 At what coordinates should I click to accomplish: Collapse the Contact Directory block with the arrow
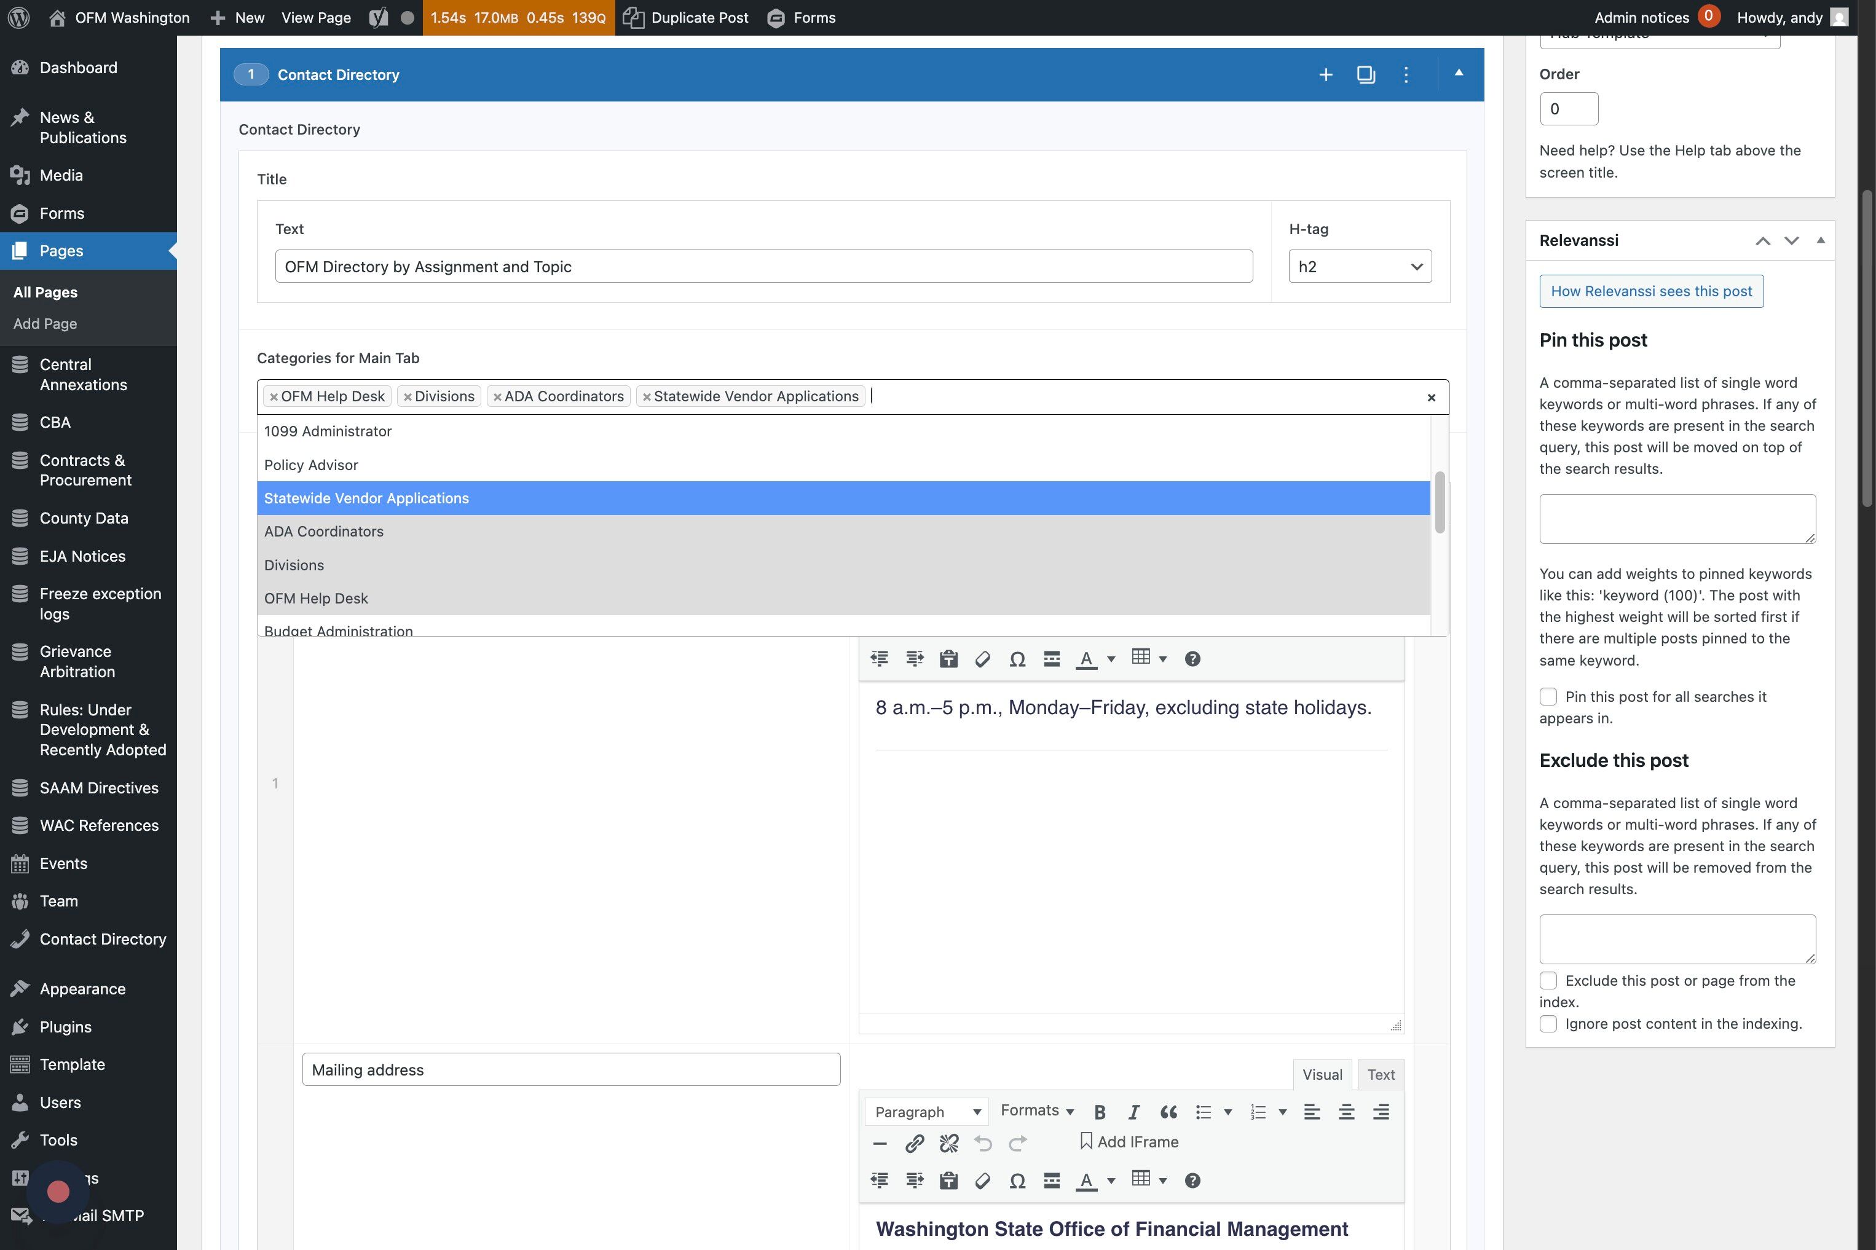[1458, 73]
